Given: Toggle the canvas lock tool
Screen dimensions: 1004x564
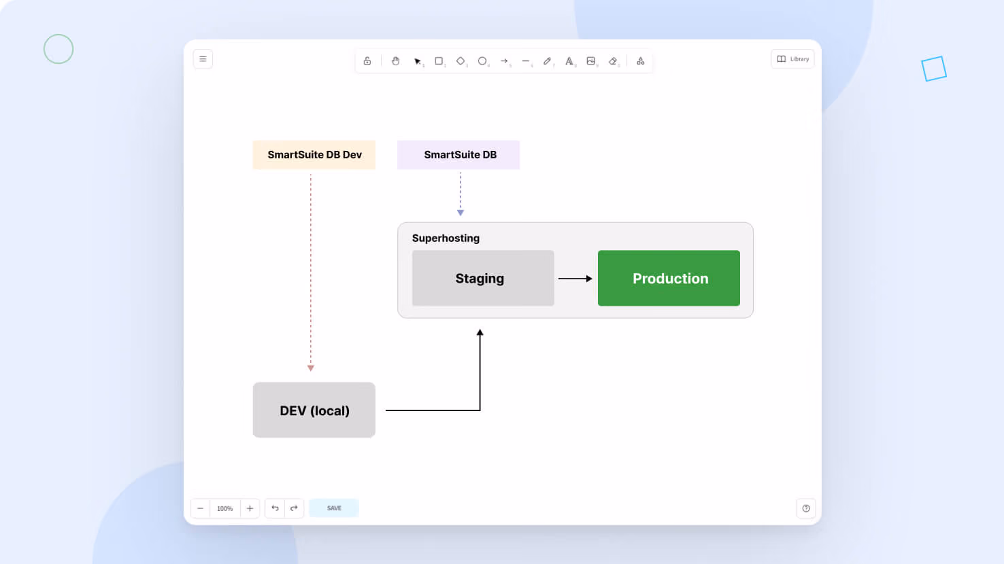Looking at the screenshot, I should pos(367,61).
